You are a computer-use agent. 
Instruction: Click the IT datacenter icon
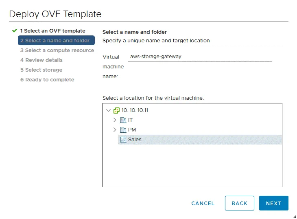click(x=123, y=120)
